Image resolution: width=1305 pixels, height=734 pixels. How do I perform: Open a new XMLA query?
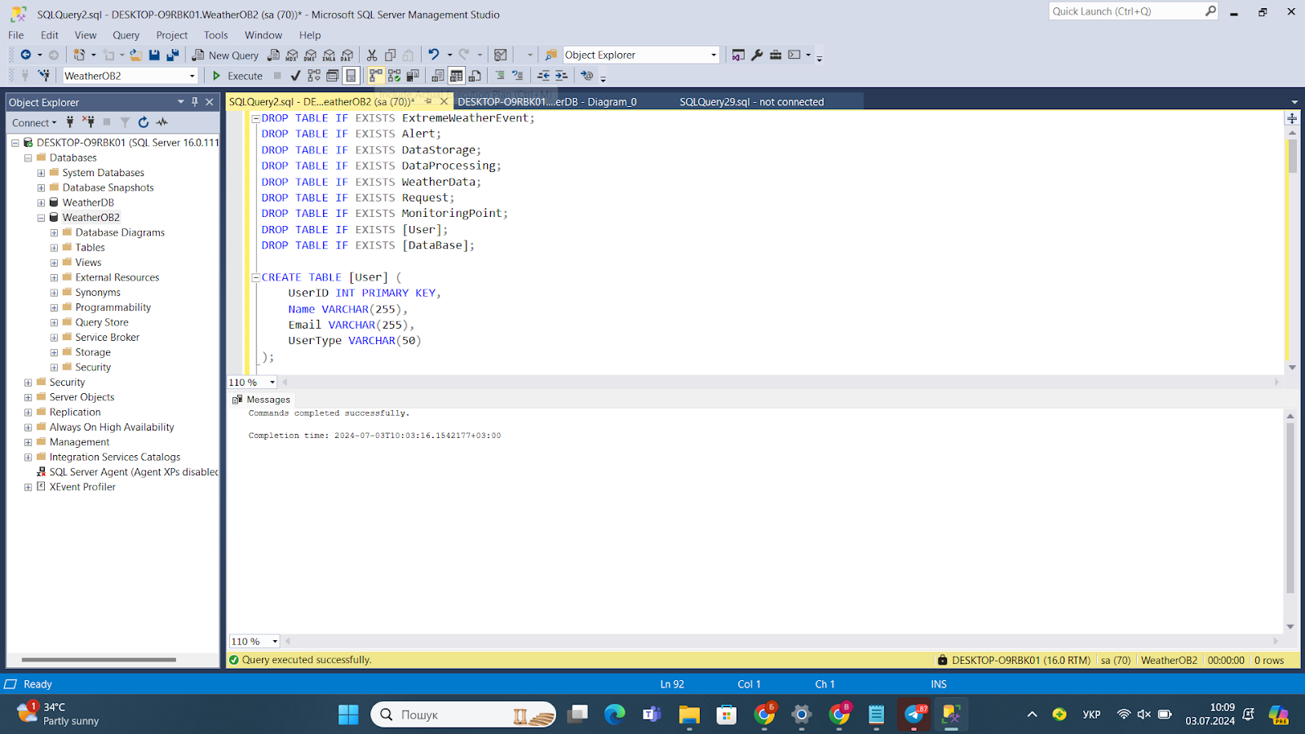tap(330, 55)
